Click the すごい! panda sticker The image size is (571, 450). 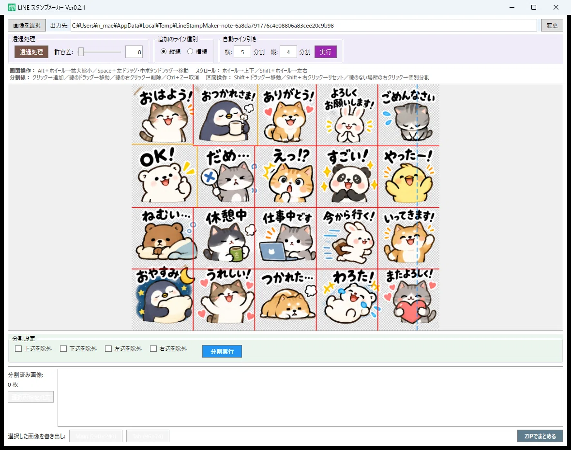[347, 177]
